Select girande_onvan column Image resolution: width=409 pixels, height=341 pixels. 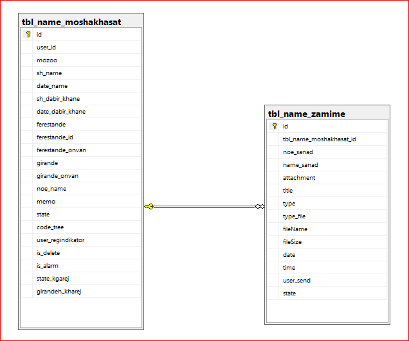(x=81, y=176)
